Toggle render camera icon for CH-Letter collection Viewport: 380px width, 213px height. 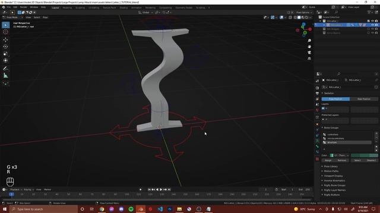coord(376,21)
